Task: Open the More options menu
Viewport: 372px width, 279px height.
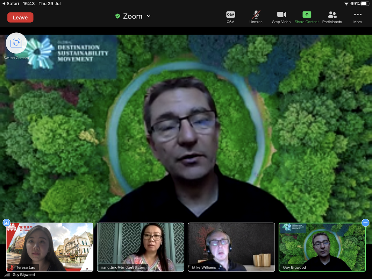Action: 357,17
